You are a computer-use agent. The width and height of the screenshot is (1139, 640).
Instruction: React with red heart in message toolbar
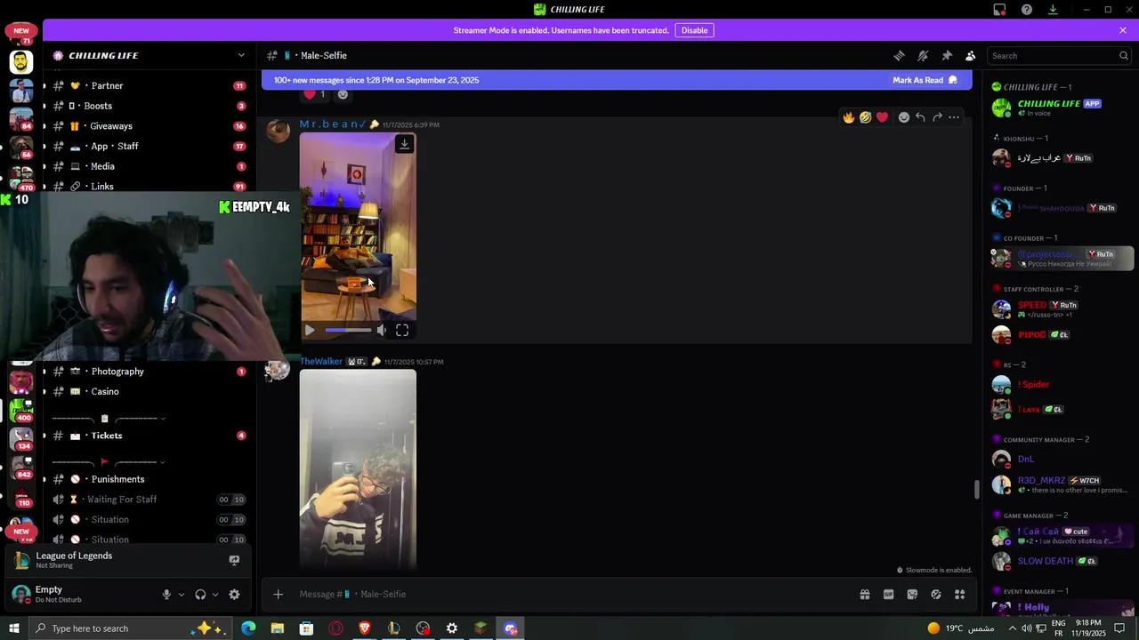coord(882,117)
